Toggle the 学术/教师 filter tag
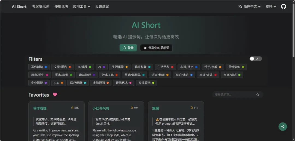The width and height of the screenshot is (295, 141). (63, 75)
